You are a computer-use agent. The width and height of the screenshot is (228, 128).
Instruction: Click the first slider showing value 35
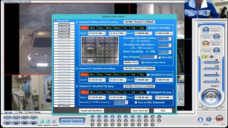point(211,63)
